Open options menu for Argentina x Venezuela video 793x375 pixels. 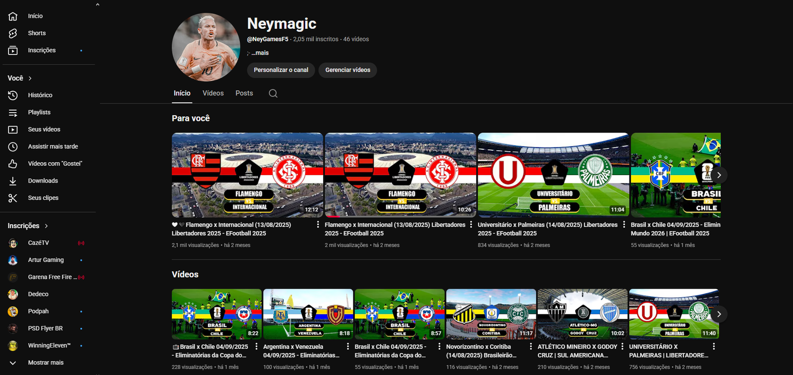coord(348,347)
